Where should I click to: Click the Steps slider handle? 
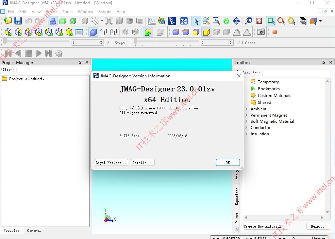5,42
